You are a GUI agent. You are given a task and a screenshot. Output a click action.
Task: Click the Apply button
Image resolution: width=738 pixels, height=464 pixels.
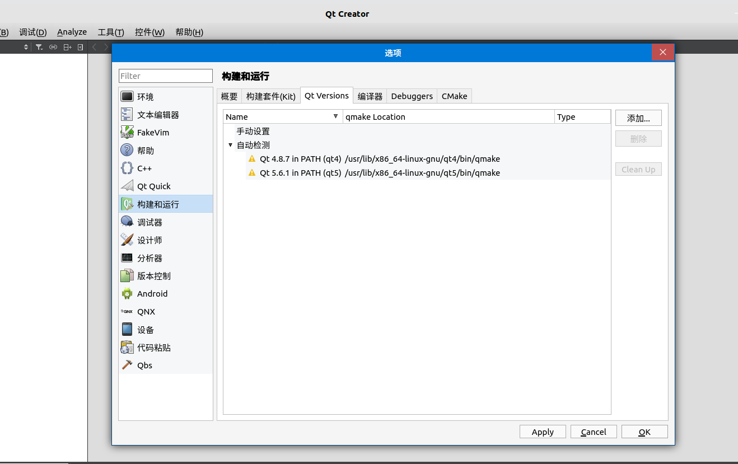click(x=543, y=432)
